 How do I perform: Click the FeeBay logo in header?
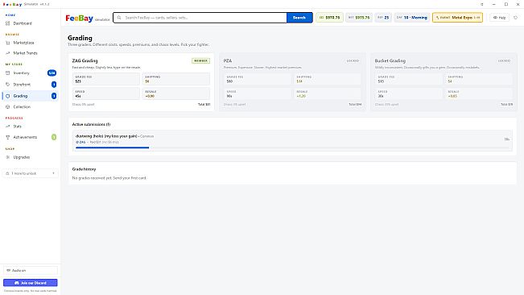(x=79, y=19)
